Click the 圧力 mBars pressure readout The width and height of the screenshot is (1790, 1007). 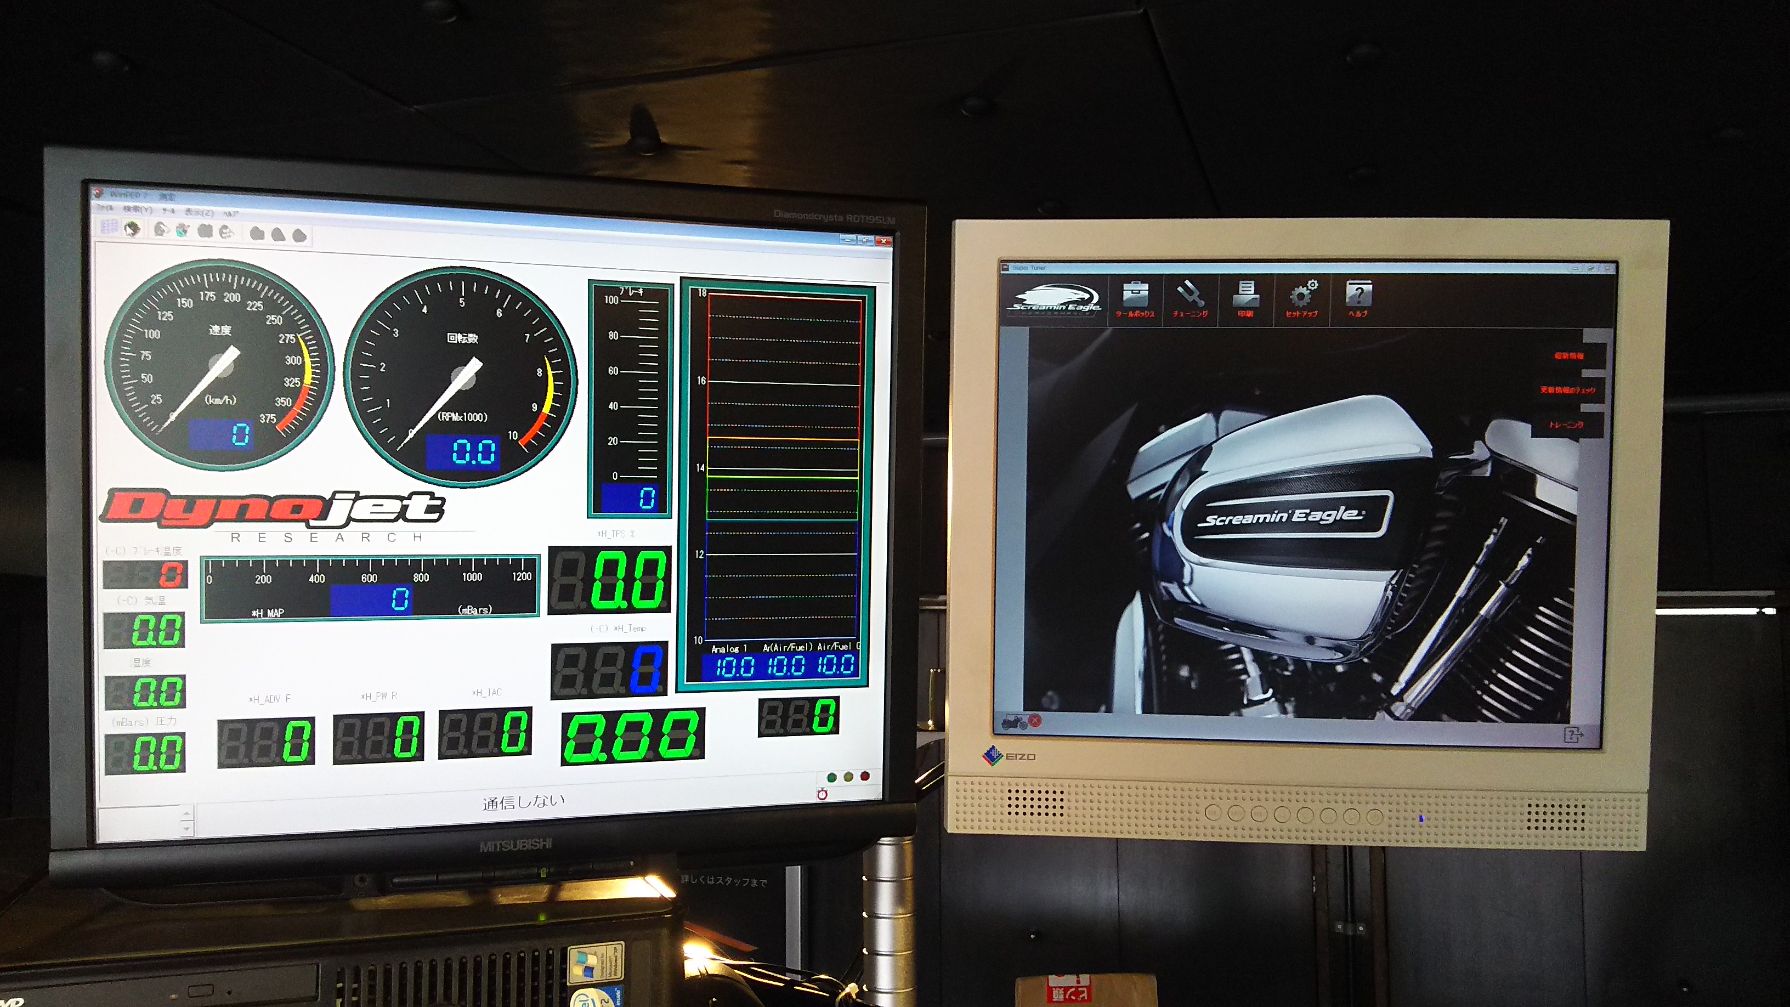[x=145, y=754]
